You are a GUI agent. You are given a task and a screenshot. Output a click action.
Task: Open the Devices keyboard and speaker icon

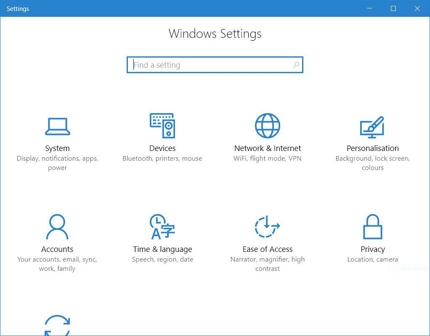click(x=162, y=125)
